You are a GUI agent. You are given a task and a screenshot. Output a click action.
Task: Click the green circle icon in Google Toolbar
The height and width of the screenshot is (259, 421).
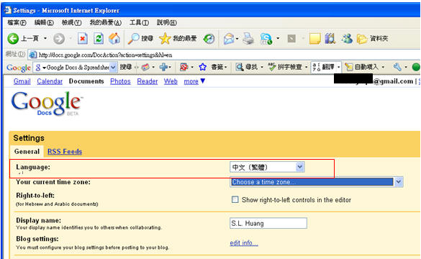point(416,67)
